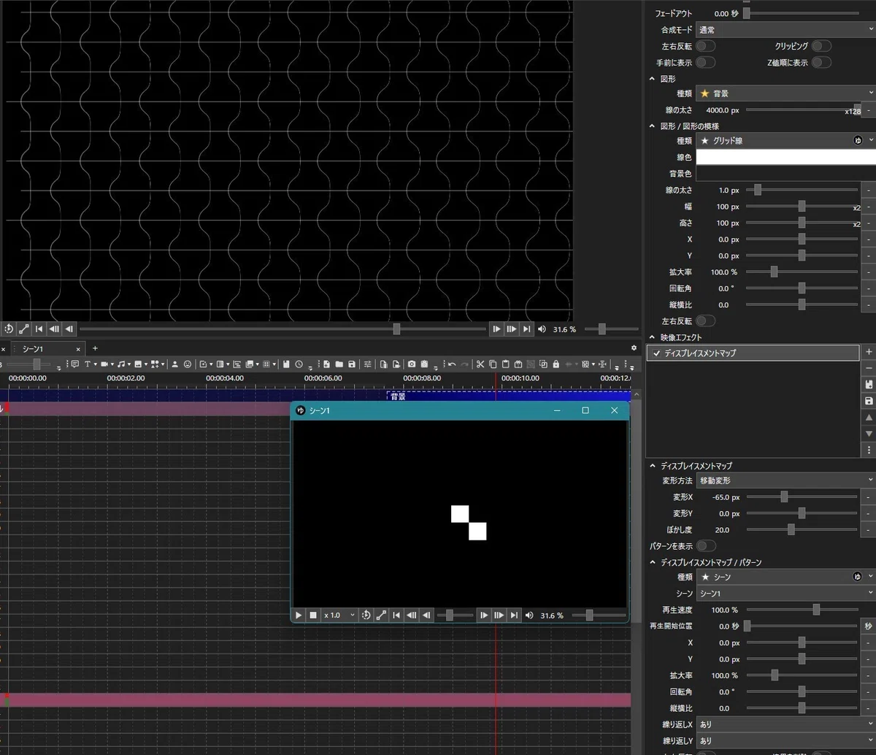Open the シーン dropdown showing シーン1

[x=785, y=594]
